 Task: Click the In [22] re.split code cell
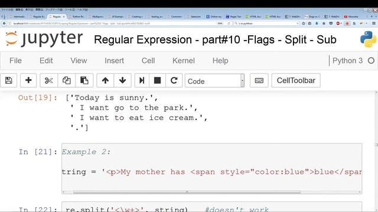(x=211, y=207)
